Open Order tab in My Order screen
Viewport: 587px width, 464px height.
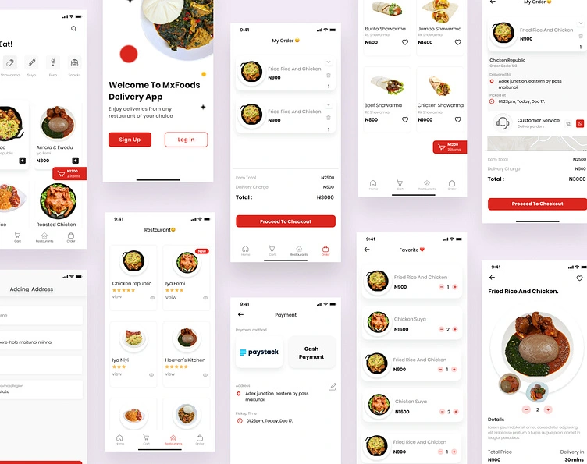click(x=326, y=250)
